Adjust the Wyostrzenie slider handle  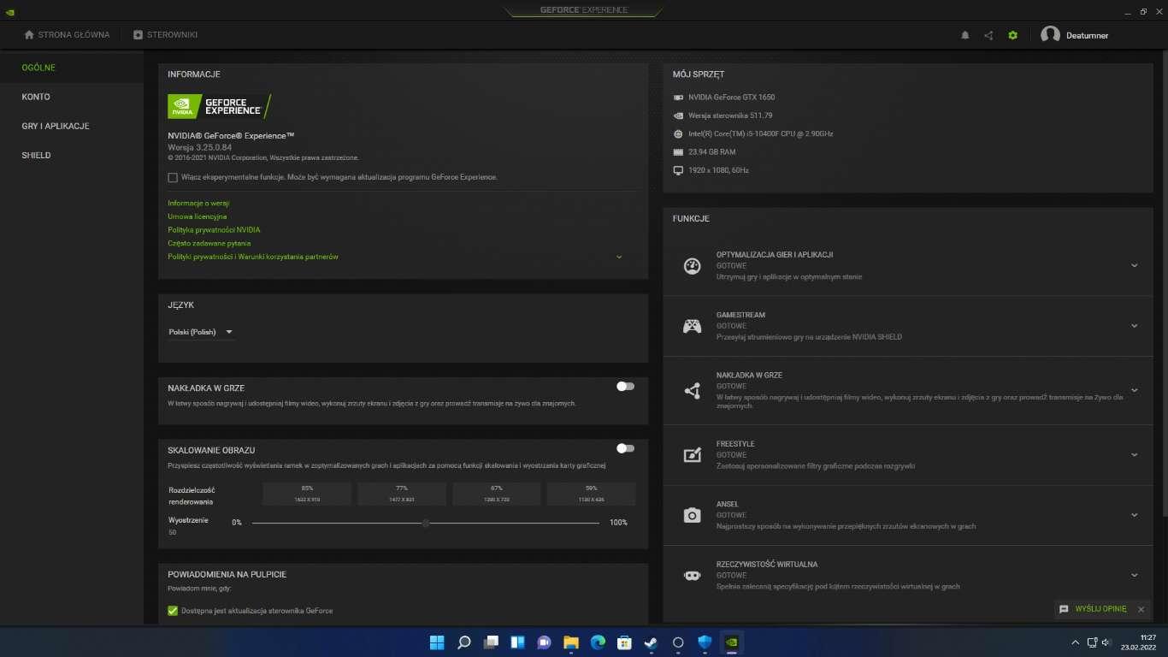tap(426, 523)
